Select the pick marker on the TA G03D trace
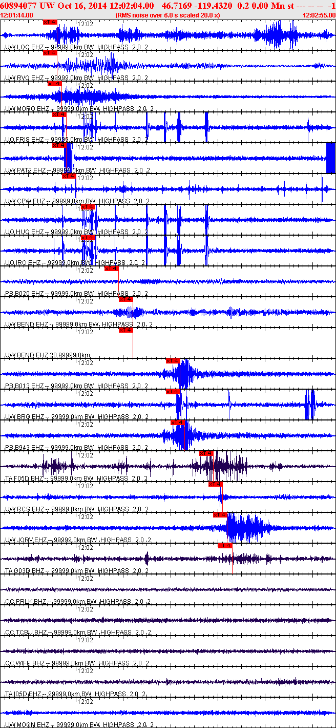 (x=225, y=546)
